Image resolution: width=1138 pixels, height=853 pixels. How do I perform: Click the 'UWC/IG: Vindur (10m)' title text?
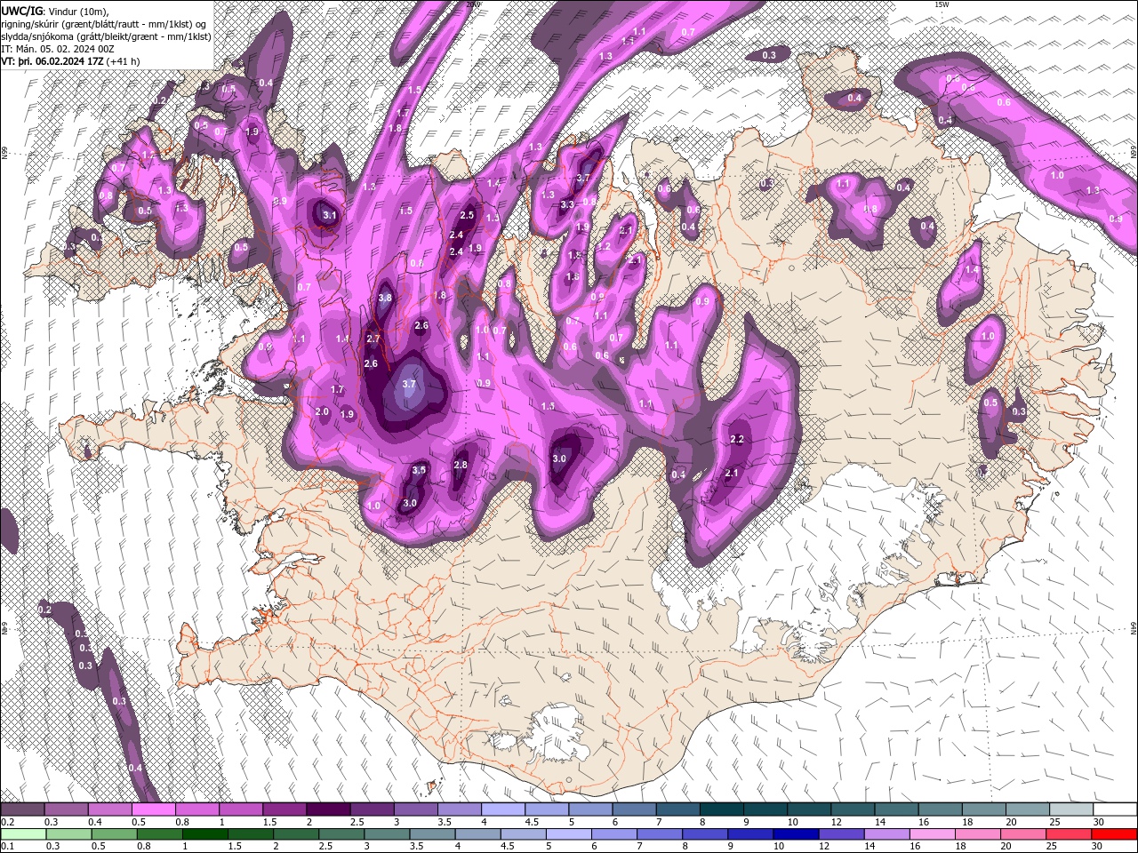pyautogui.click(x=54, y=11)
